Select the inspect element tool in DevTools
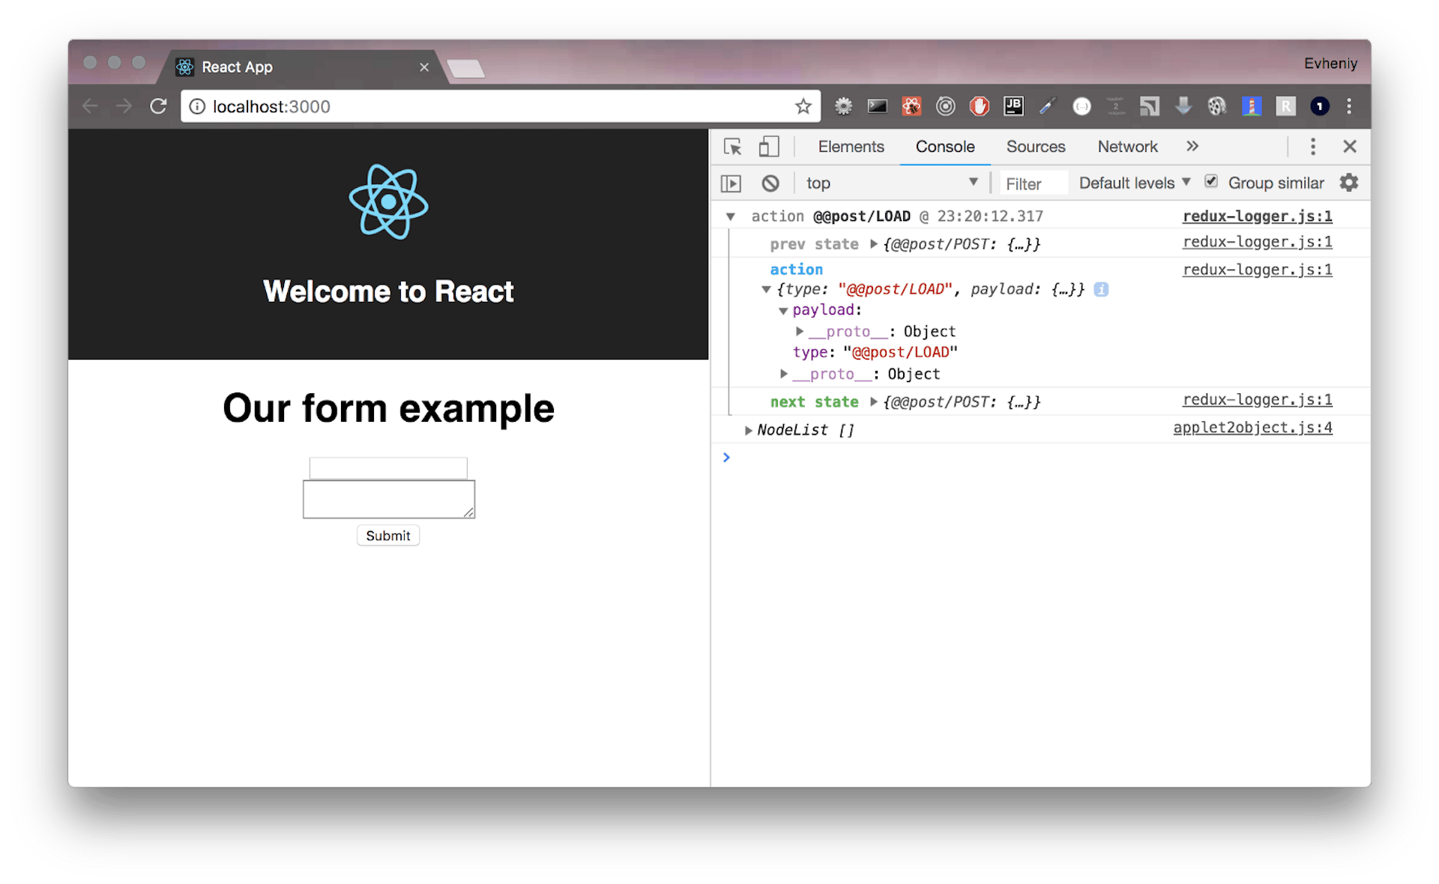The width and height of the screenshot is (1439, 884). click(x=732, y=146)
